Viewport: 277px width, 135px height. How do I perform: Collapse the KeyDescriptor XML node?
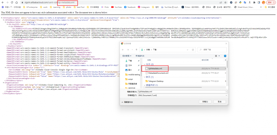point(5,22)
